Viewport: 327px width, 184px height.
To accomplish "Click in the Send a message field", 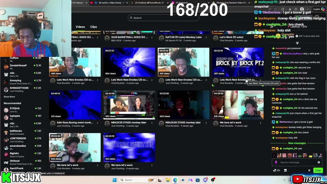I will (x=297, y=163).
